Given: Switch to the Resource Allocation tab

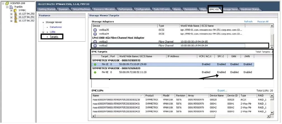Looking at the screenshot, I should [104, 9].
